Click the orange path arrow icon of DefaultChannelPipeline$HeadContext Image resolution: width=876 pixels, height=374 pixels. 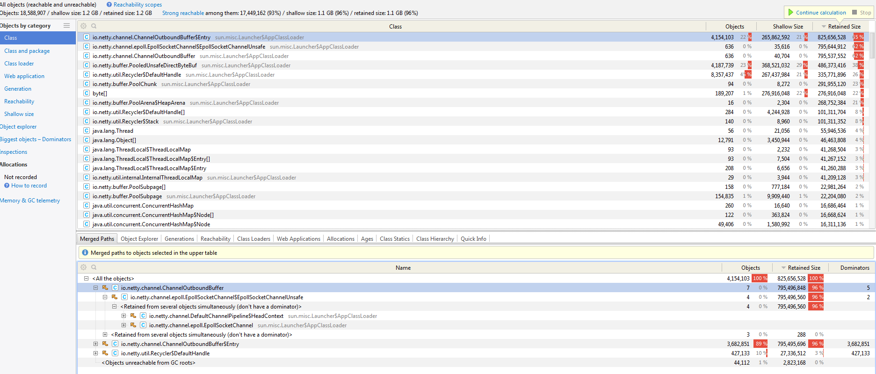(x=133, y=316)
